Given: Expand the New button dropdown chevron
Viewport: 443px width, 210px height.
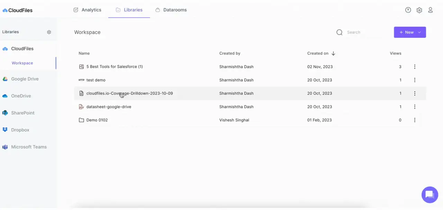Looking at the screenshot, I should [x=419, y=32].
